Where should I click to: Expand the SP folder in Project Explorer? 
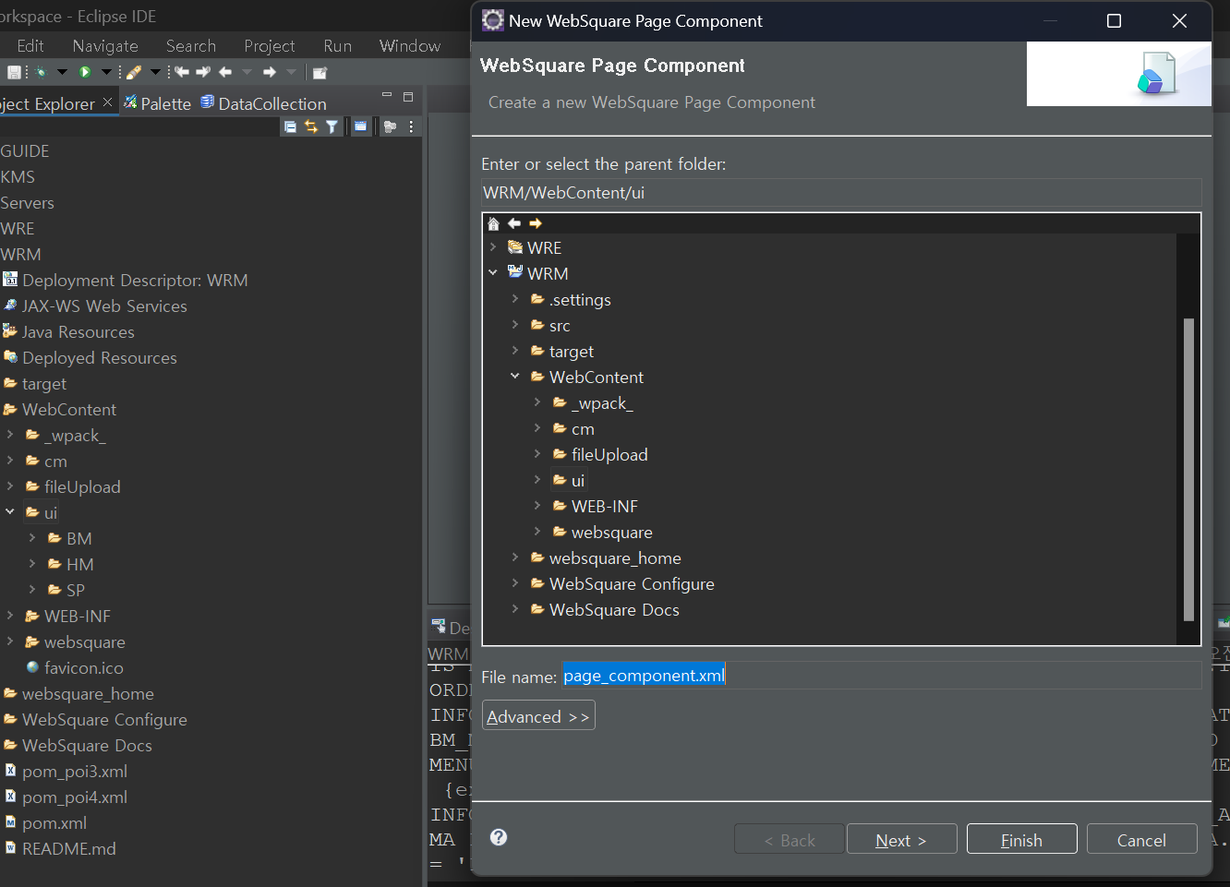coord(32,590)
